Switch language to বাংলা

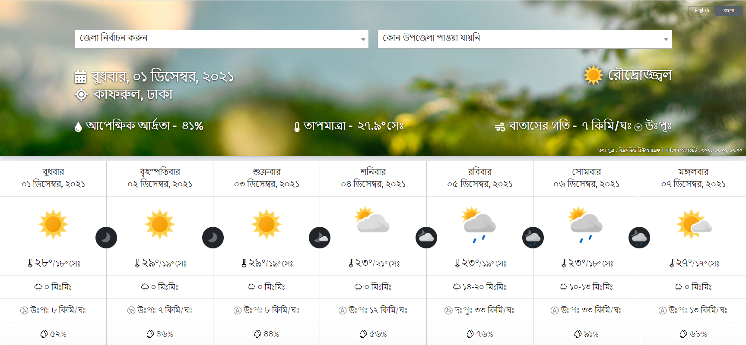point(729,11)
